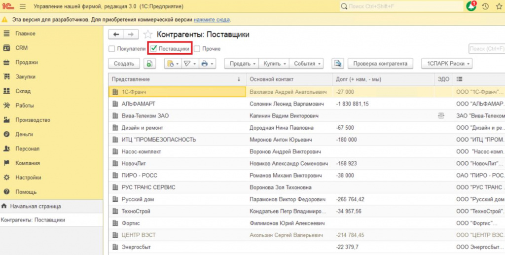Enable the Покупатели checkbox

pos(112,49)
